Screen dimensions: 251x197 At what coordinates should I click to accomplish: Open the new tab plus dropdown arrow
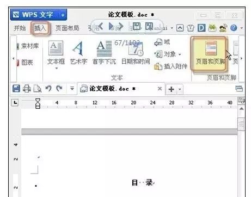[180, 89]
